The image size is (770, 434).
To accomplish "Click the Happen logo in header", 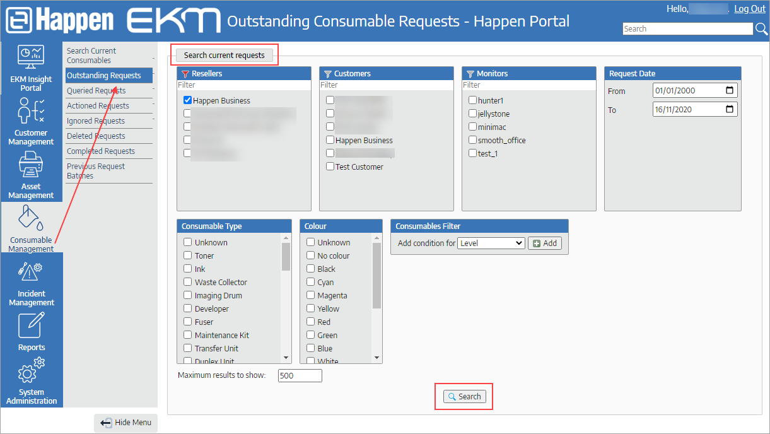I will tap(61, 21).
